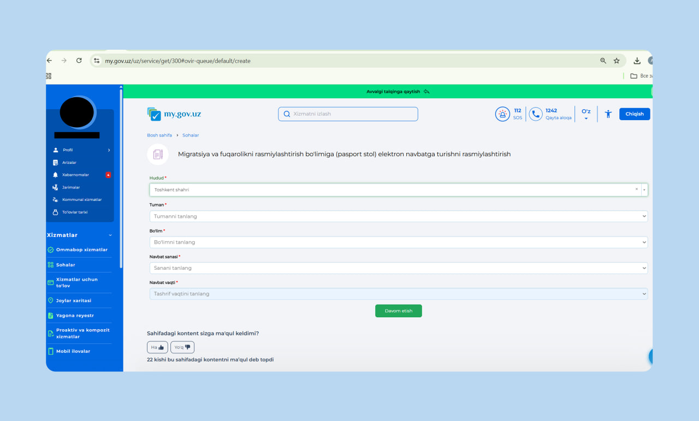Reload the page in browser
Screen dimensions: 699x421
click(79, 61)
